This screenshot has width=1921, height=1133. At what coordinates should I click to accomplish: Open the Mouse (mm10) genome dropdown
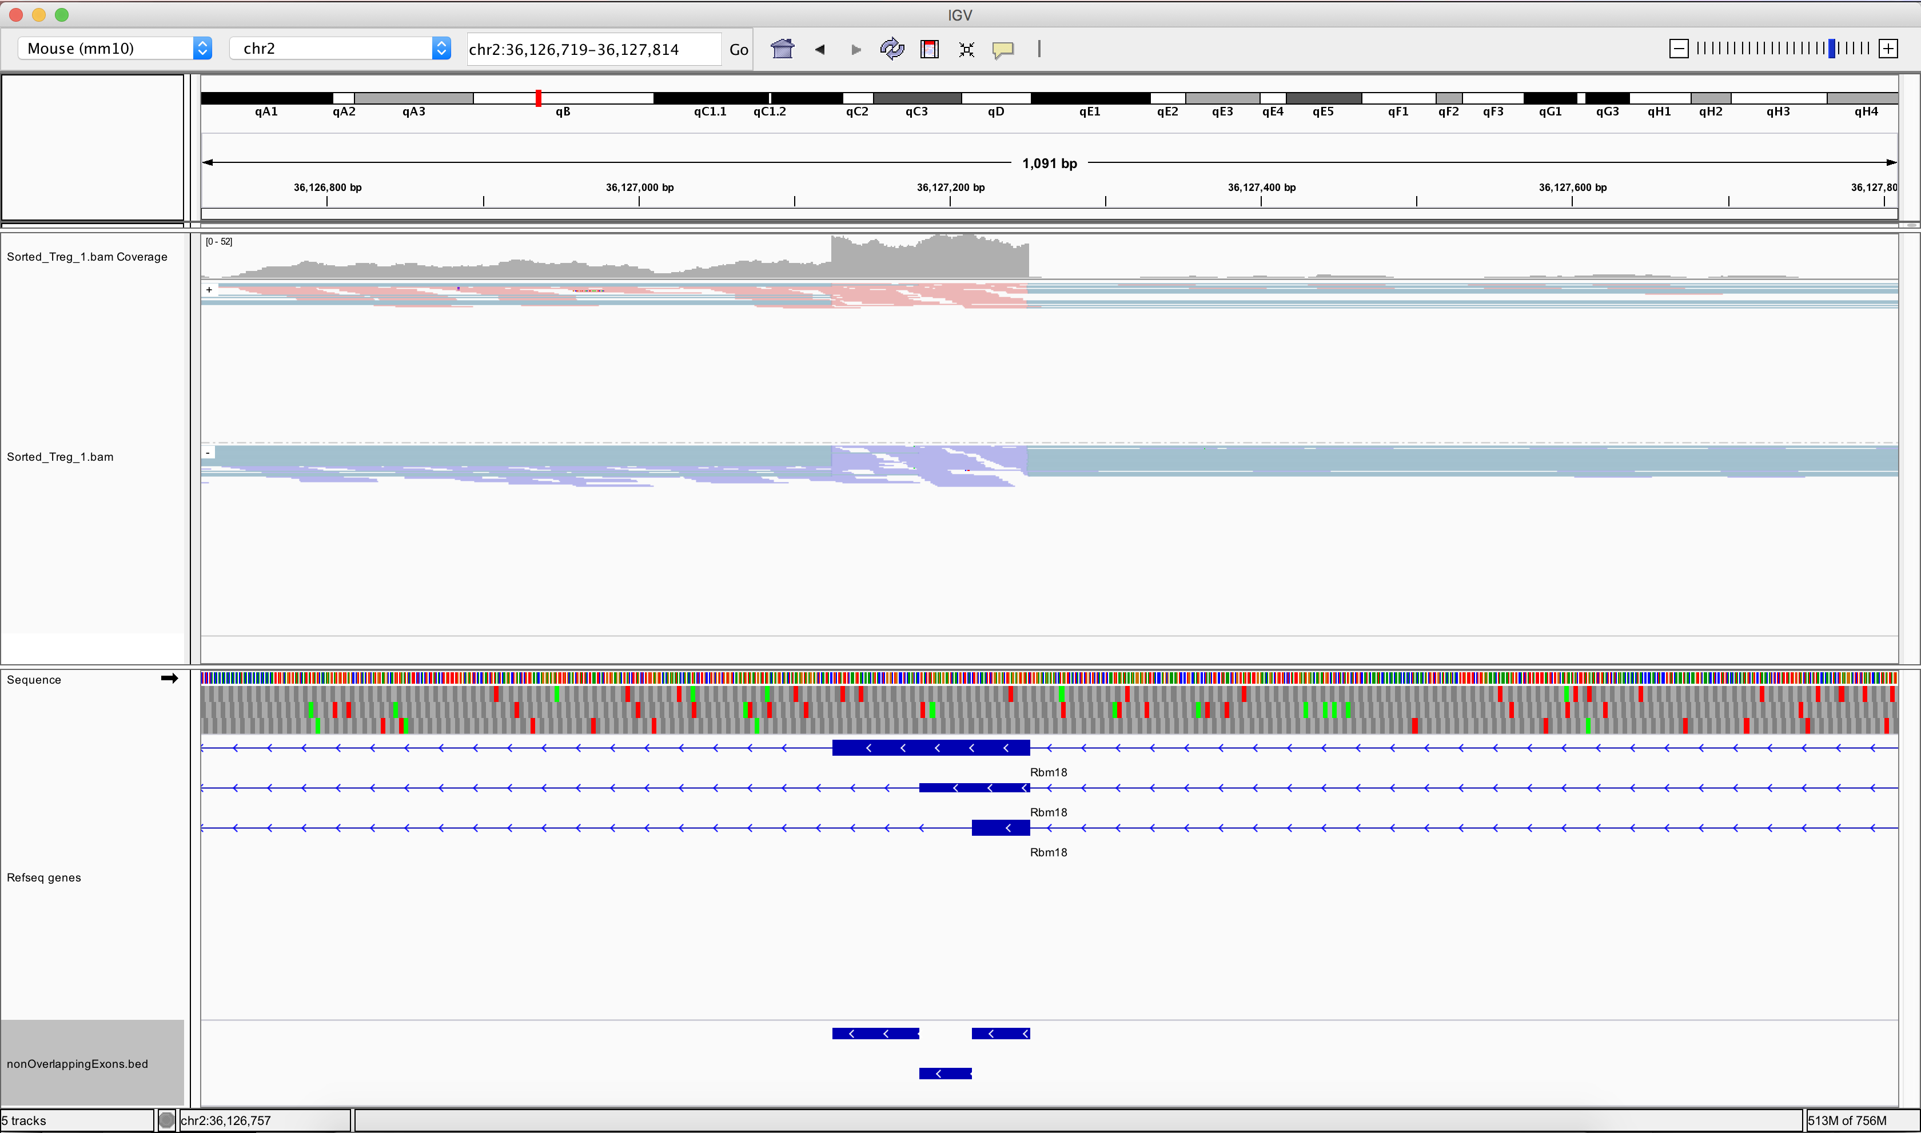coord(114,48)
